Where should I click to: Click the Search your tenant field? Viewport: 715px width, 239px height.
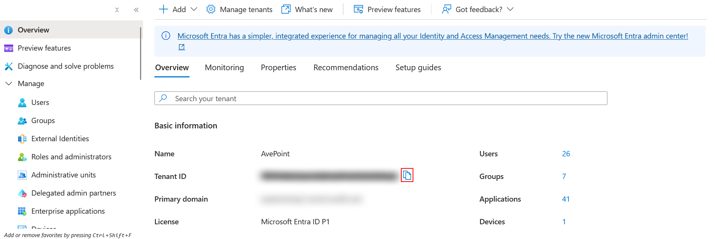(x=381, y=99)
